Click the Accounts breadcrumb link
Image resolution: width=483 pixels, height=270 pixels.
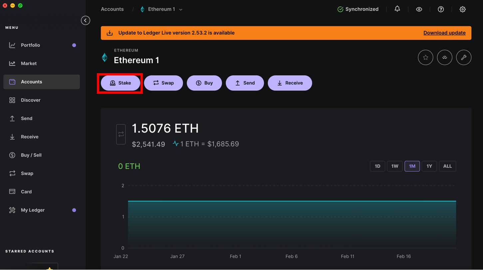(x=112, y=9)
